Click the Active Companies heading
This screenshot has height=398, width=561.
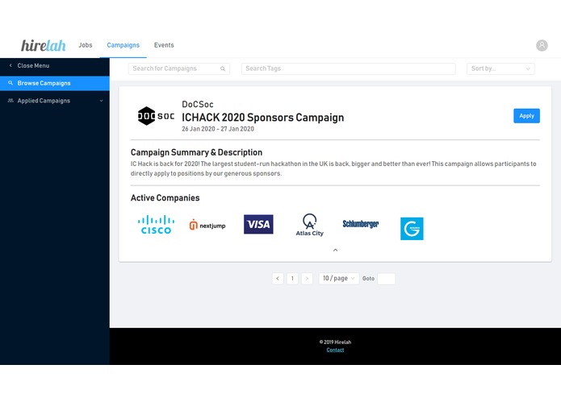click(165, 197)
